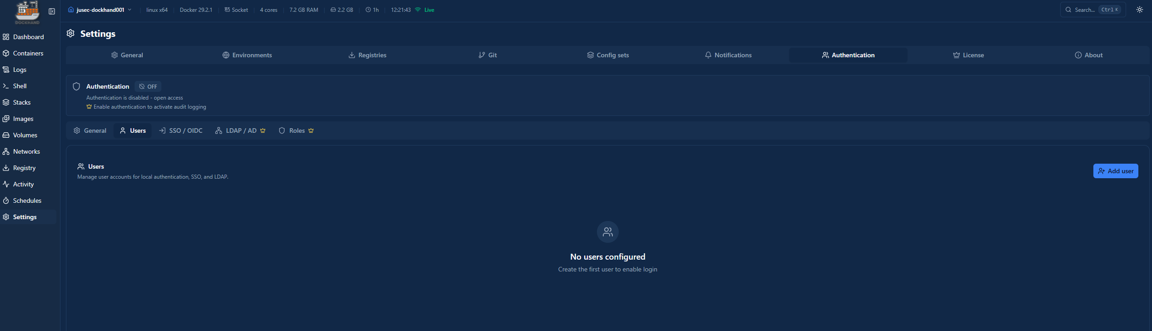Switch to the Environments settings tab
The width and height of the screenshot is (1152, 331).
click(247, 55)
